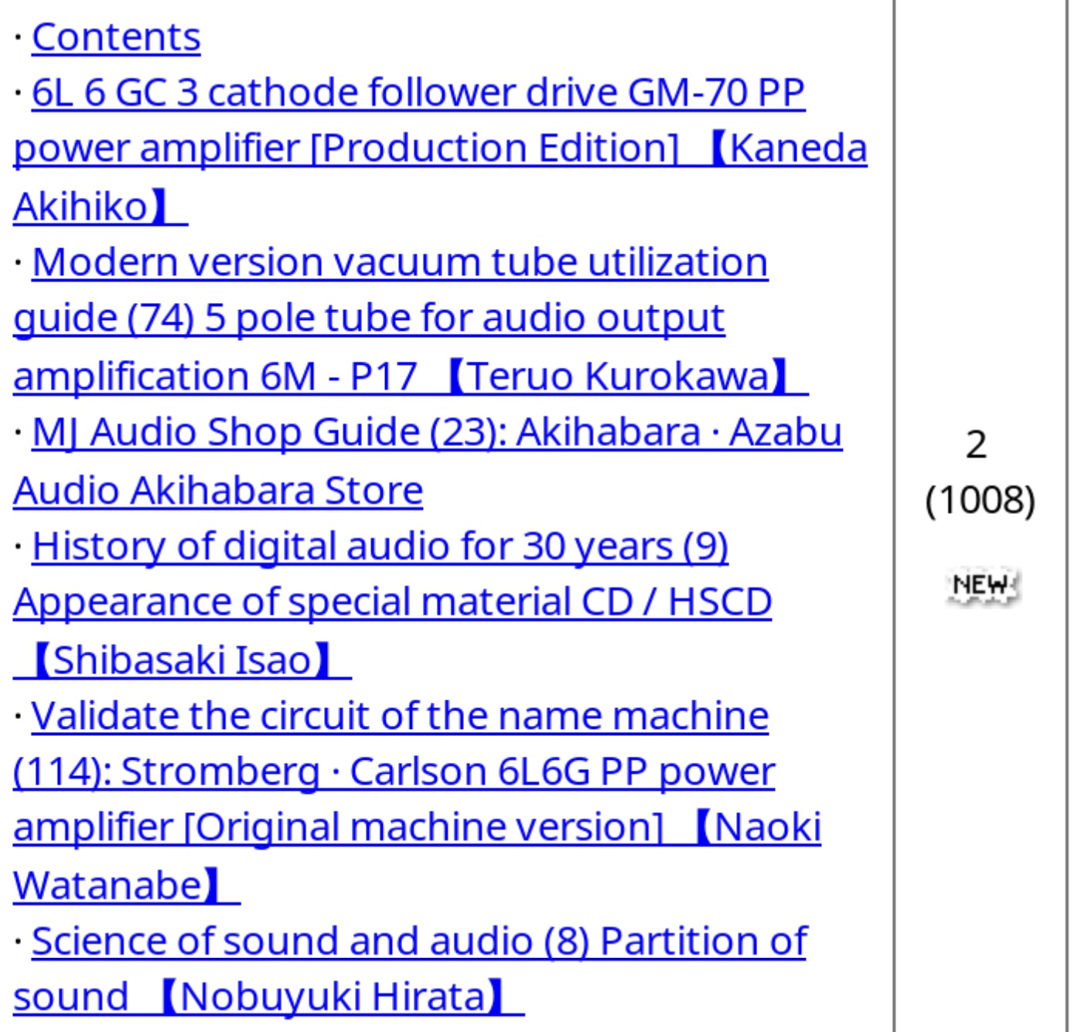Click amplifier [Original machine version] Naoki line
Viewport: 1088px width, 1032px height.
coord(417,828)
